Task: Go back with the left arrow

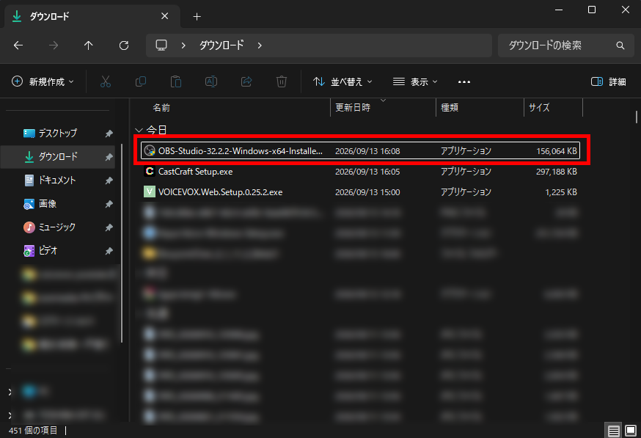Action: click(x=18, y=45)
